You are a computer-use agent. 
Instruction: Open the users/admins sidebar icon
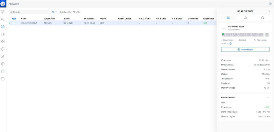click(3, 56)
